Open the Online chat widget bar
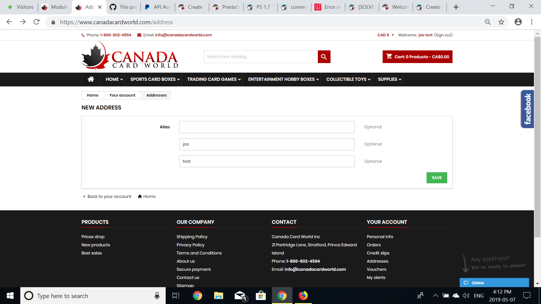This screenshot has width=541, height=304. tap(494, 283)
